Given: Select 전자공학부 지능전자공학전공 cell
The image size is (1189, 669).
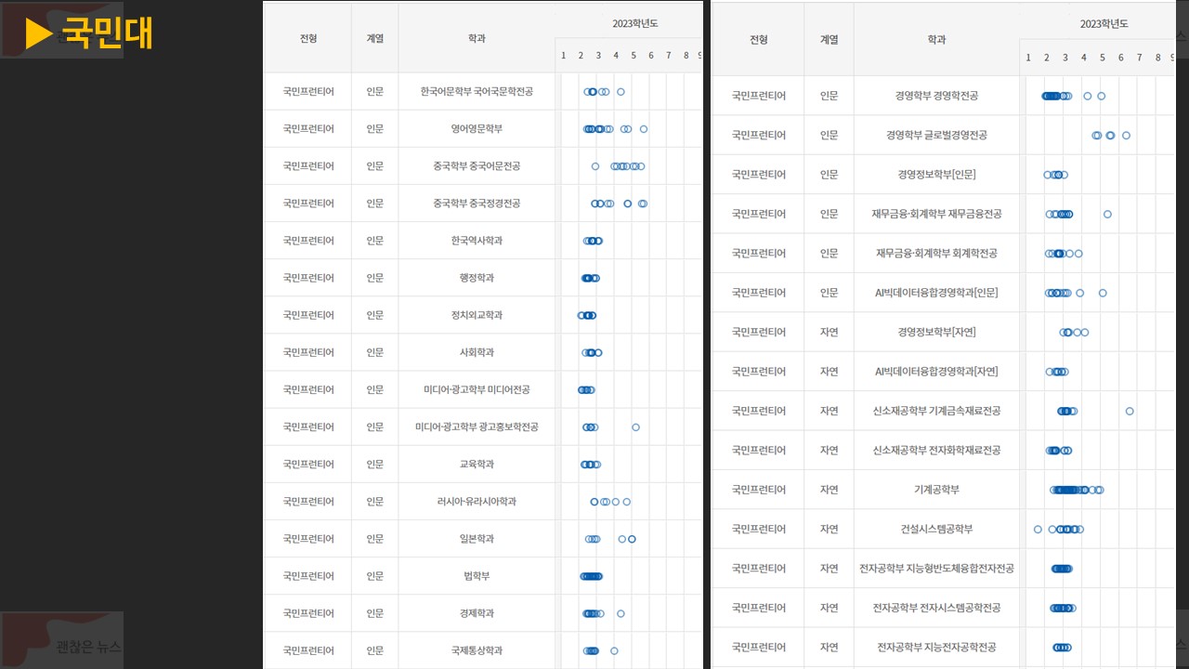Looking at the screenshot, I should [x=936, y=647].
